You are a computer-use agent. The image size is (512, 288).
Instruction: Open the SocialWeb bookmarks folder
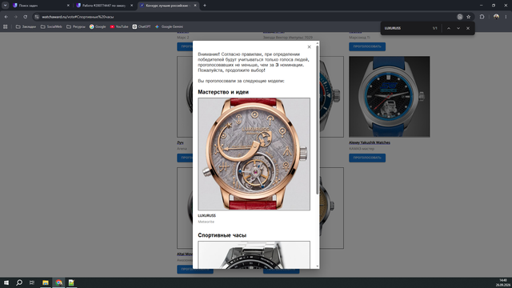(51, 26)
